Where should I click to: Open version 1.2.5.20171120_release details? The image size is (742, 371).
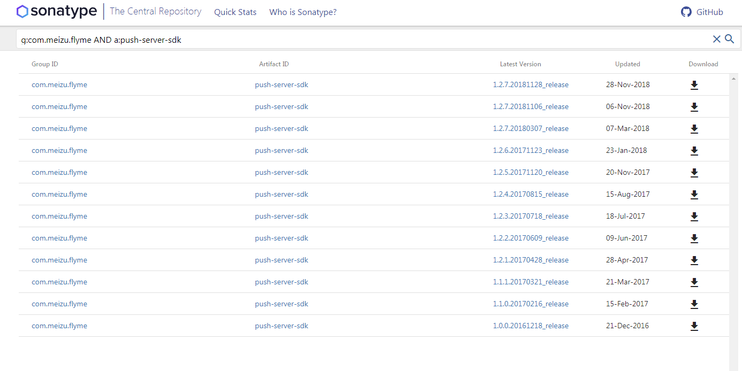tap(531, 173)
